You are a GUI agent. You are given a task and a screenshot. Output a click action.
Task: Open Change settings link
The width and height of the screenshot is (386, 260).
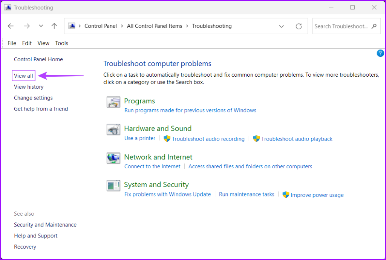click(x=33, y=98)
